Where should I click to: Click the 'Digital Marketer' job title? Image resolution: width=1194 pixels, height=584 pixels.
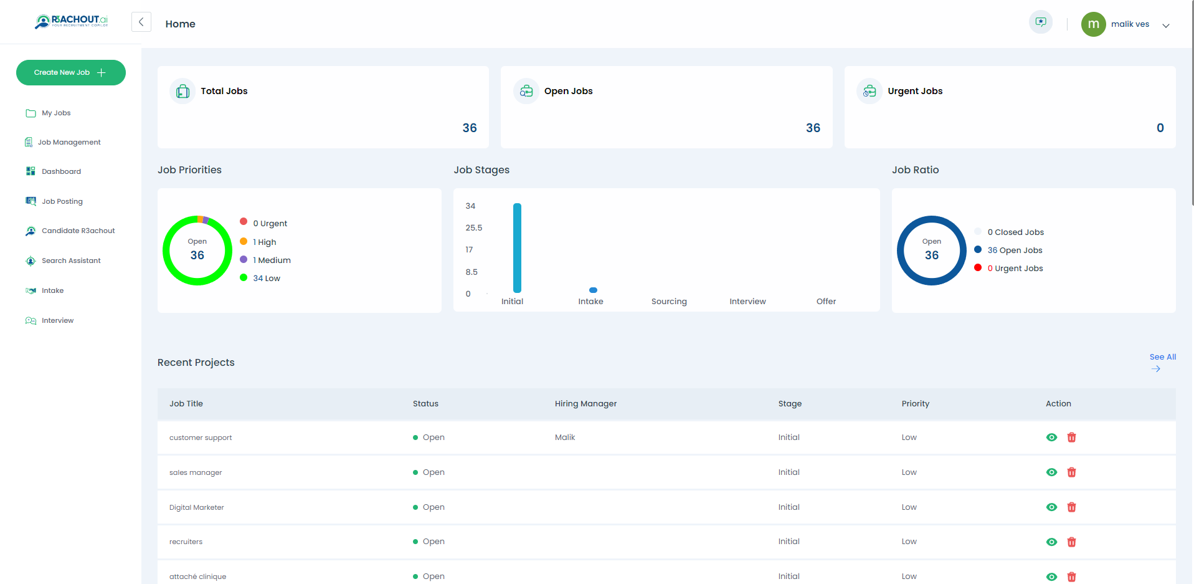[197, 507]
